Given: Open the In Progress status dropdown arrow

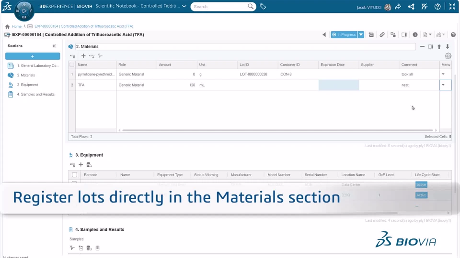Looking at the screenshot, I should click(361, 34).
